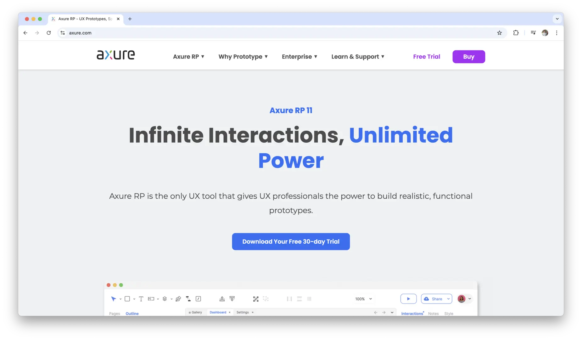Open the Learn & Support menu
The width and height of the screenshot is (582, 340).
[358, 57]
